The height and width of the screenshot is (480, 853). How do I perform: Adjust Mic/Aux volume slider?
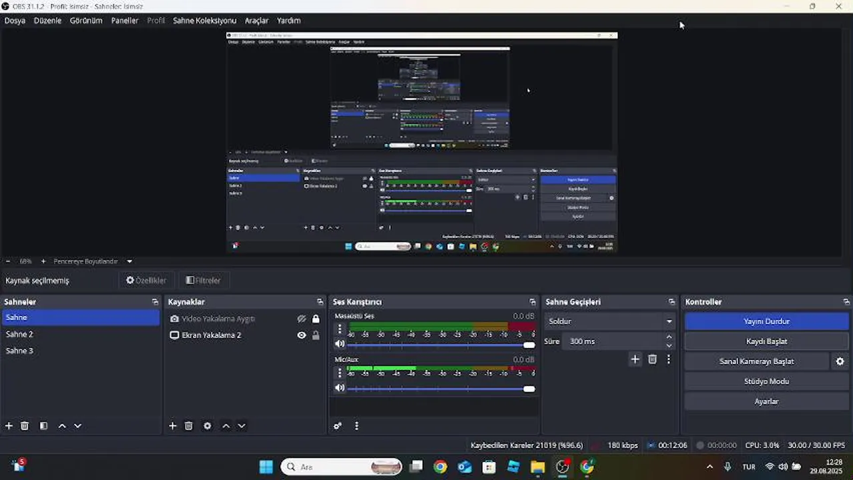[x=441, y=388]
